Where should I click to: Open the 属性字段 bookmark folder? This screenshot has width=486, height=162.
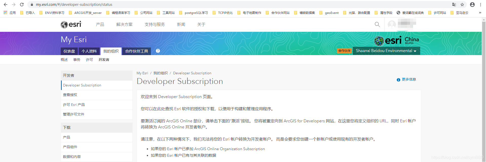pyautogui.click(x=383, y=13)
